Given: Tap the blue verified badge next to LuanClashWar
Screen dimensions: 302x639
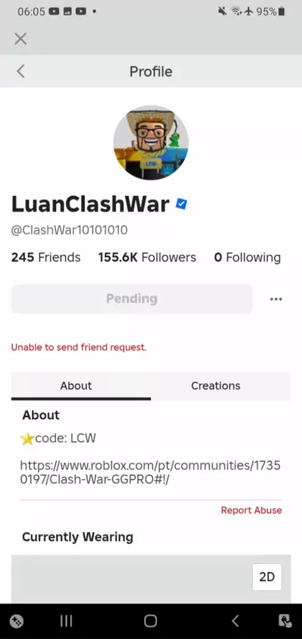Looking at the screenshot, I should 181,204.
